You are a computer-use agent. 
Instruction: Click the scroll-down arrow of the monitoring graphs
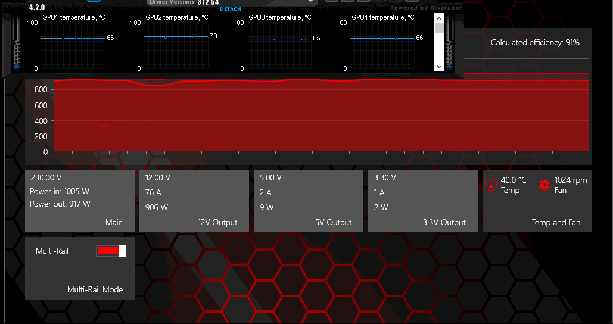point(440,67)
